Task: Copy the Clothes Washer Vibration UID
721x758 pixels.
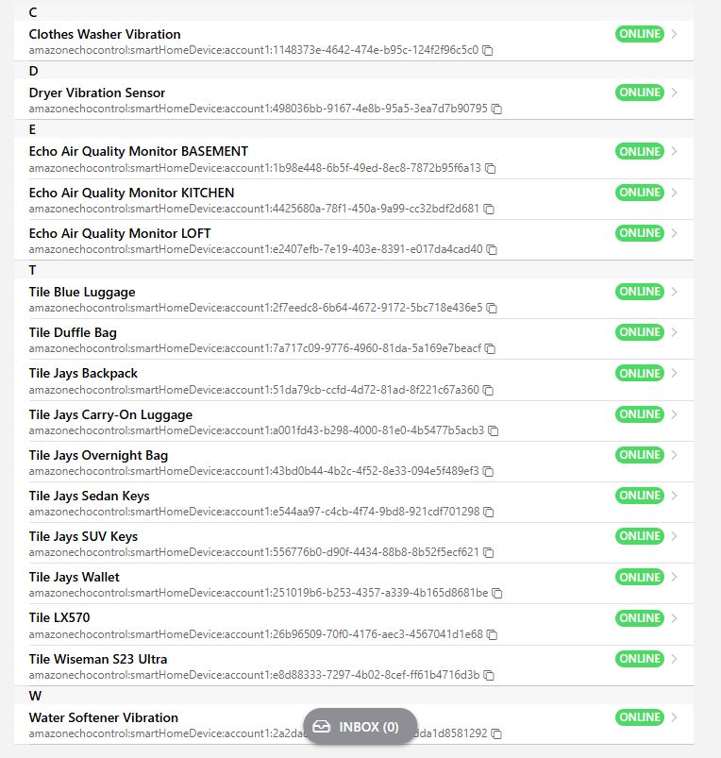Action: (488, 50)
